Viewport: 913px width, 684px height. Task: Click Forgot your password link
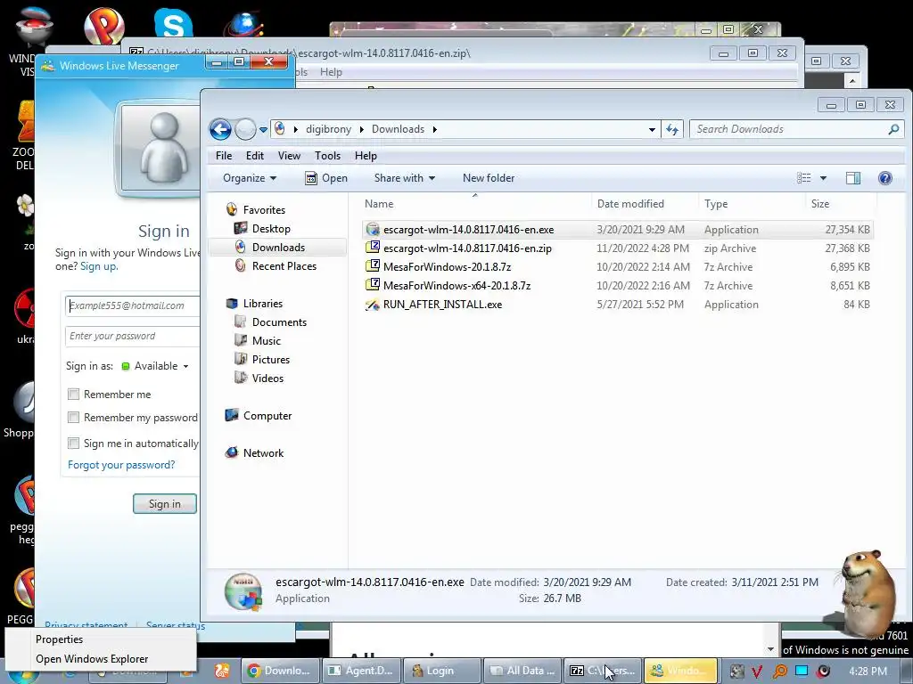coord(121,465)
